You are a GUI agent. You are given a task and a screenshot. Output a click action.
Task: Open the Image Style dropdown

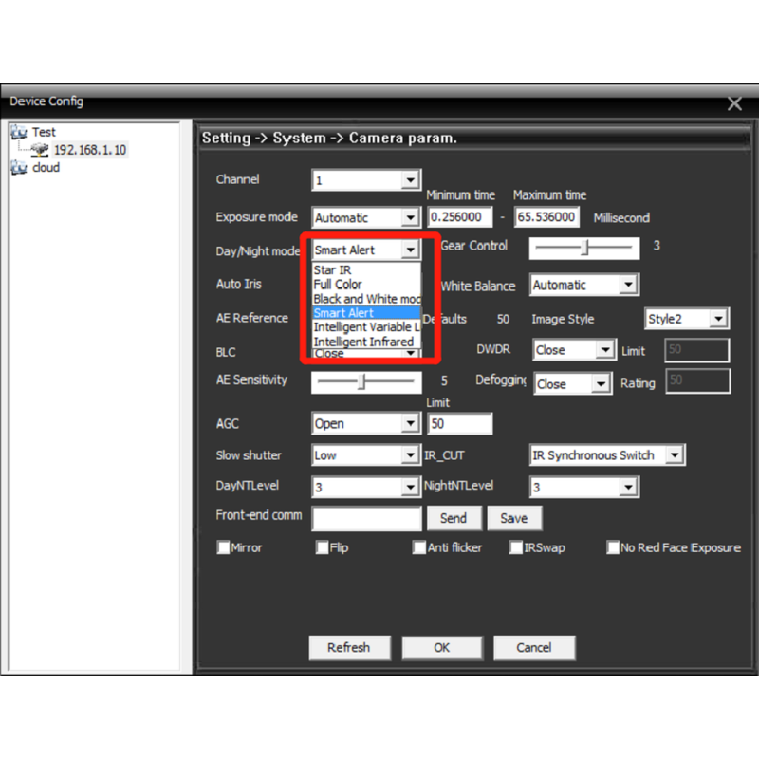(x=718, y=319)
